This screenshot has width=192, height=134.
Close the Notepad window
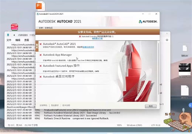(167, 34)
